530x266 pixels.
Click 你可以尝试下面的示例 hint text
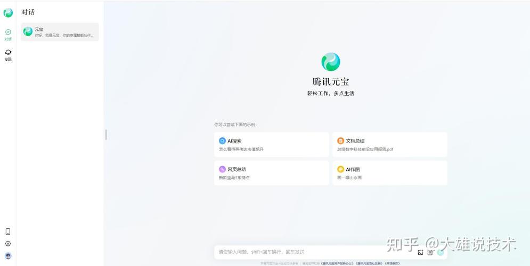click(x=235, y=124)
